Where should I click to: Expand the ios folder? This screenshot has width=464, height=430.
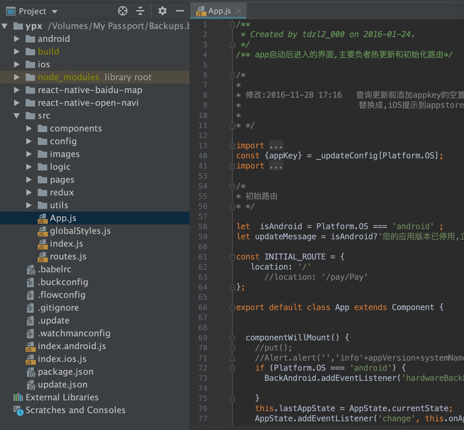17,64
